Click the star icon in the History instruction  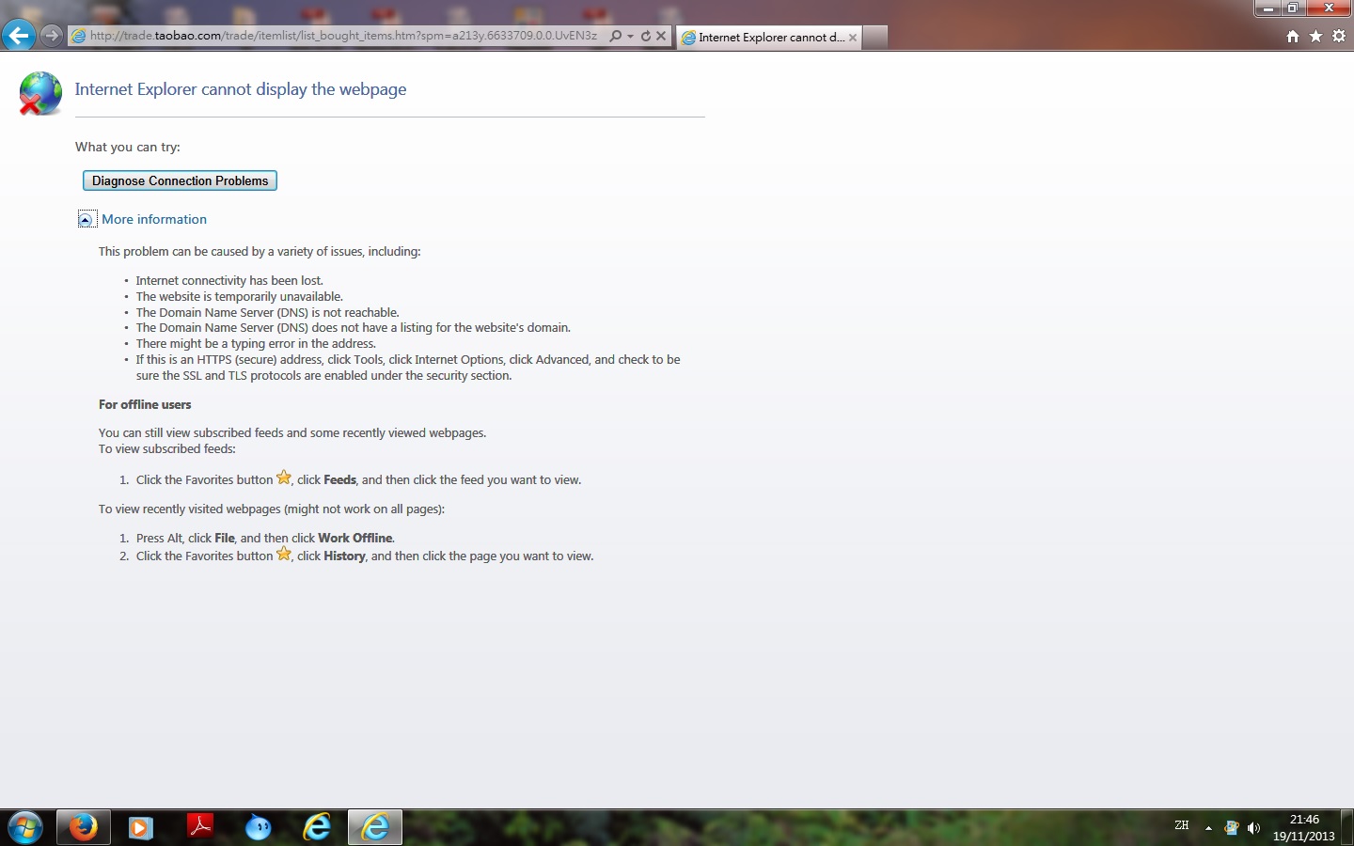tap(284, 554)
